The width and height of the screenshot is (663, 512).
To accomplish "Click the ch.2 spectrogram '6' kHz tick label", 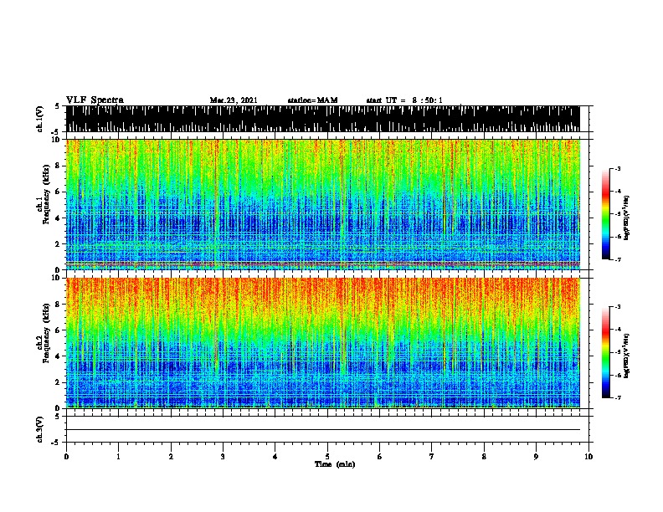I will (x=58, y=330).
